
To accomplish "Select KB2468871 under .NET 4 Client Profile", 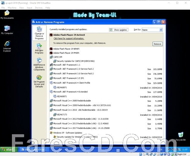I will click(62, 87).
